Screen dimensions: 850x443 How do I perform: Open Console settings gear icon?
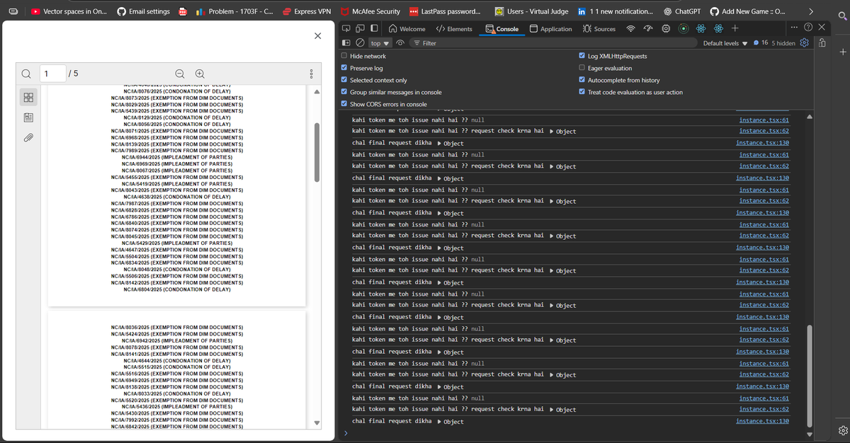point(804,43)
